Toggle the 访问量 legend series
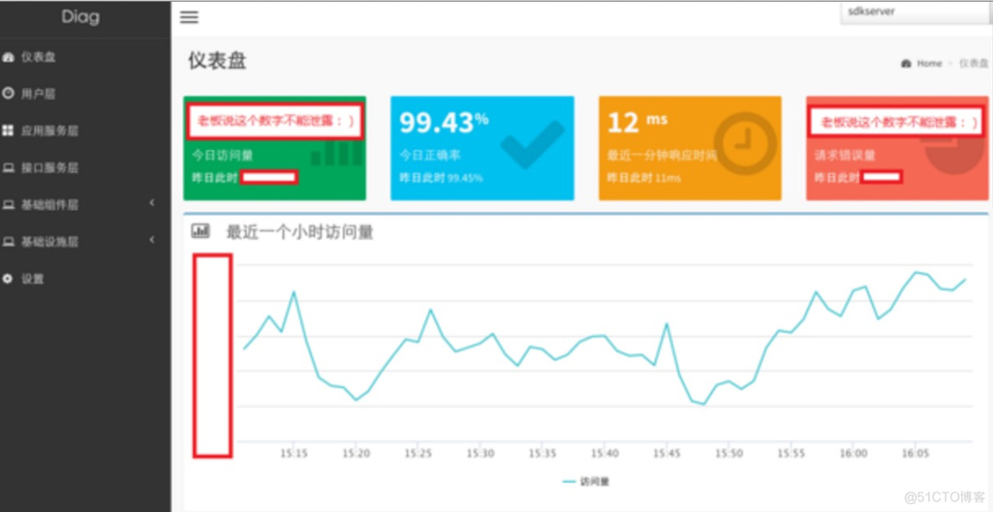Viewport: 993px width, 512px height. [586, 482]
